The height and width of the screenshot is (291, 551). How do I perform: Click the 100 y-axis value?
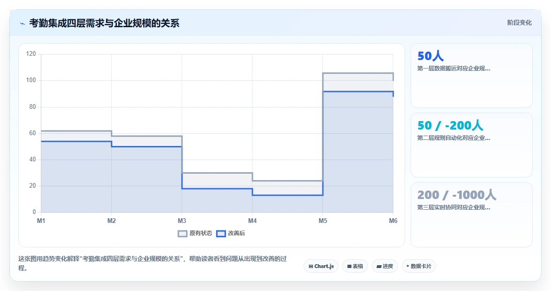31,80
